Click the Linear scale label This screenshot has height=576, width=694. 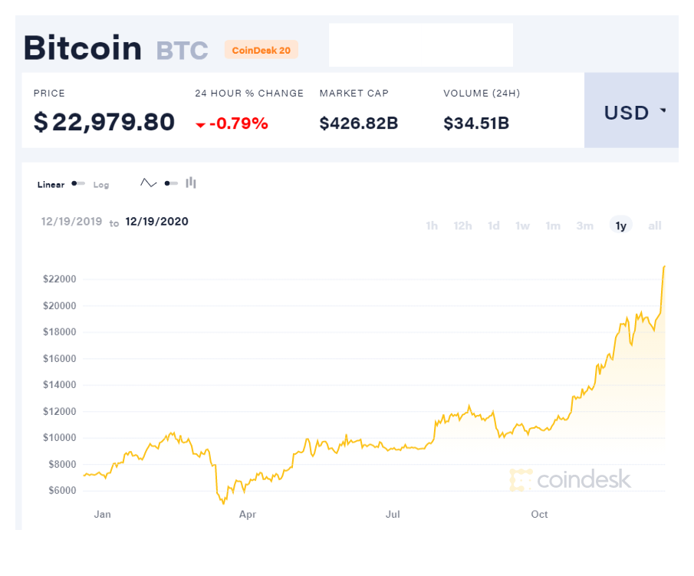pos(51,185)
